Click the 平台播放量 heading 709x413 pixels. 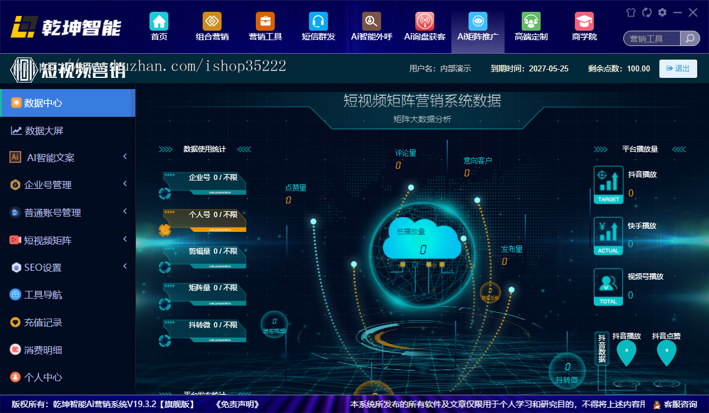point(640,149)
